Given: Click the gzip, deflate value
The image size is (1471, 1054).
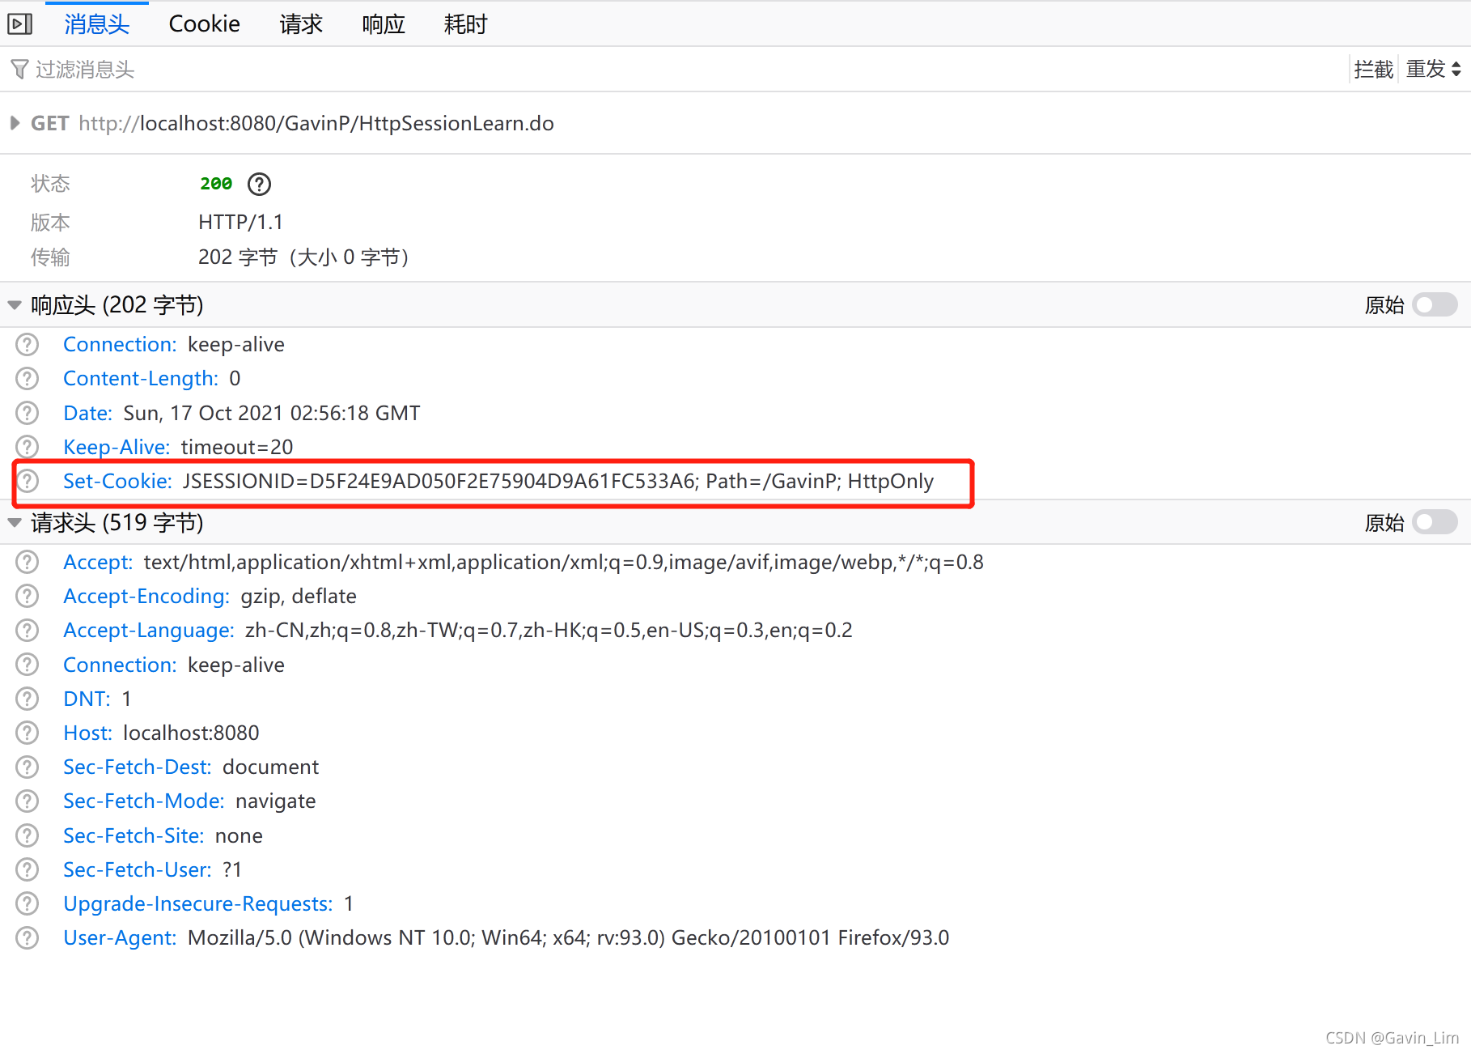Looking at the screenshot, I should (x=299, y=597).
